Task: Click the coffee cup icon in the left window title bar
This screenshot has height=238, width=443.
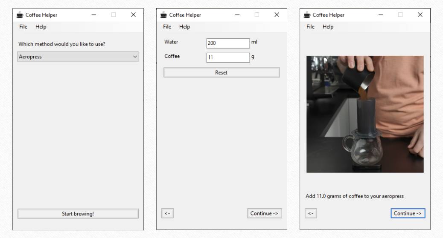Action: [20, 15]
